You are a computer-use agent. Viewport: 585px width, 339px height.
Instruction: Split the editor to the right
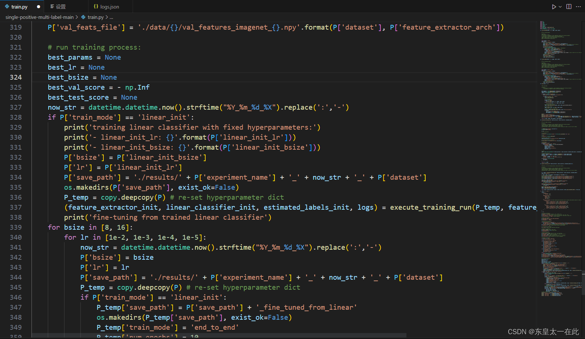click(569, 7)
